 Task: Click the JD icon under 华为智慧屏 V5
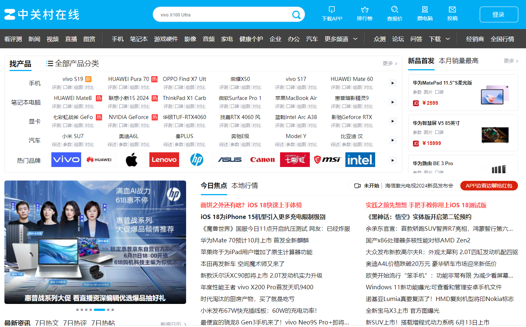point(416,144)
